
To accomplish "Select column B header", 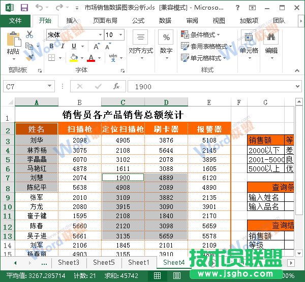I will pyautogui.click(x=80, y=102).
